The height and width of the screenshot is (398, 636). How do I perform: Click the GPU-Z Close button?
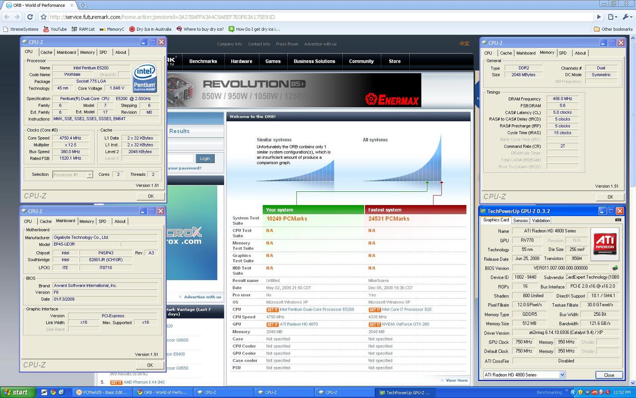click(x=609, y=375)
